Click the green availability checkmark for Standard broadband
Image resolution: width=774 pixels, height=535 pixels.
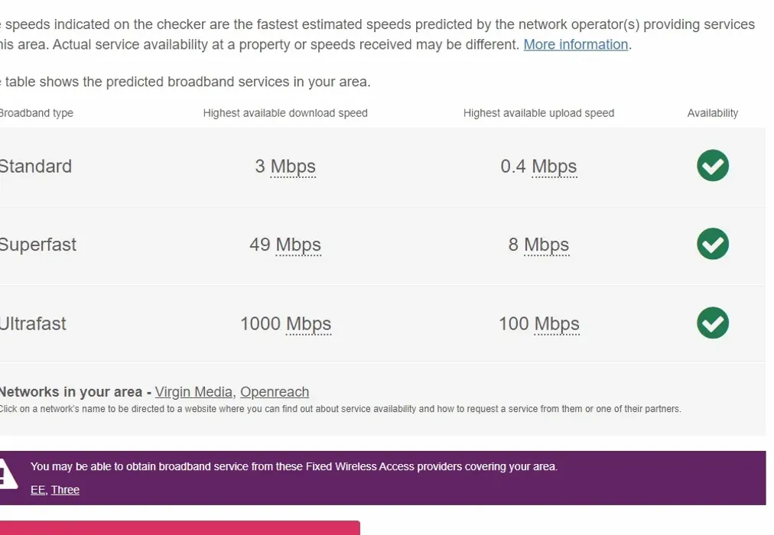pos(712,166)
